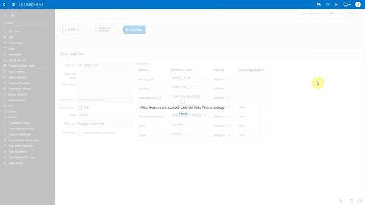The width and height of the screenshot is (365, 205).
Task: Select the Split Columns step icon
Action: (x=5, y=100)
